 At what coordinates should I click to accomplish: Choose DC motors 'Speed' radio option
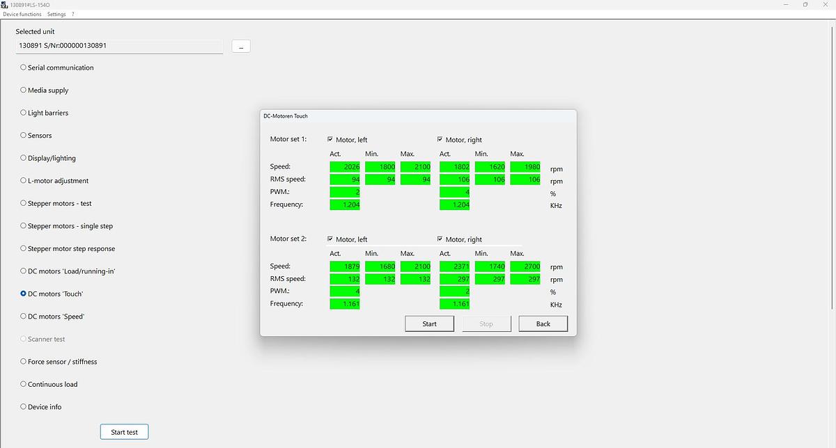click(x=24, y=317)
